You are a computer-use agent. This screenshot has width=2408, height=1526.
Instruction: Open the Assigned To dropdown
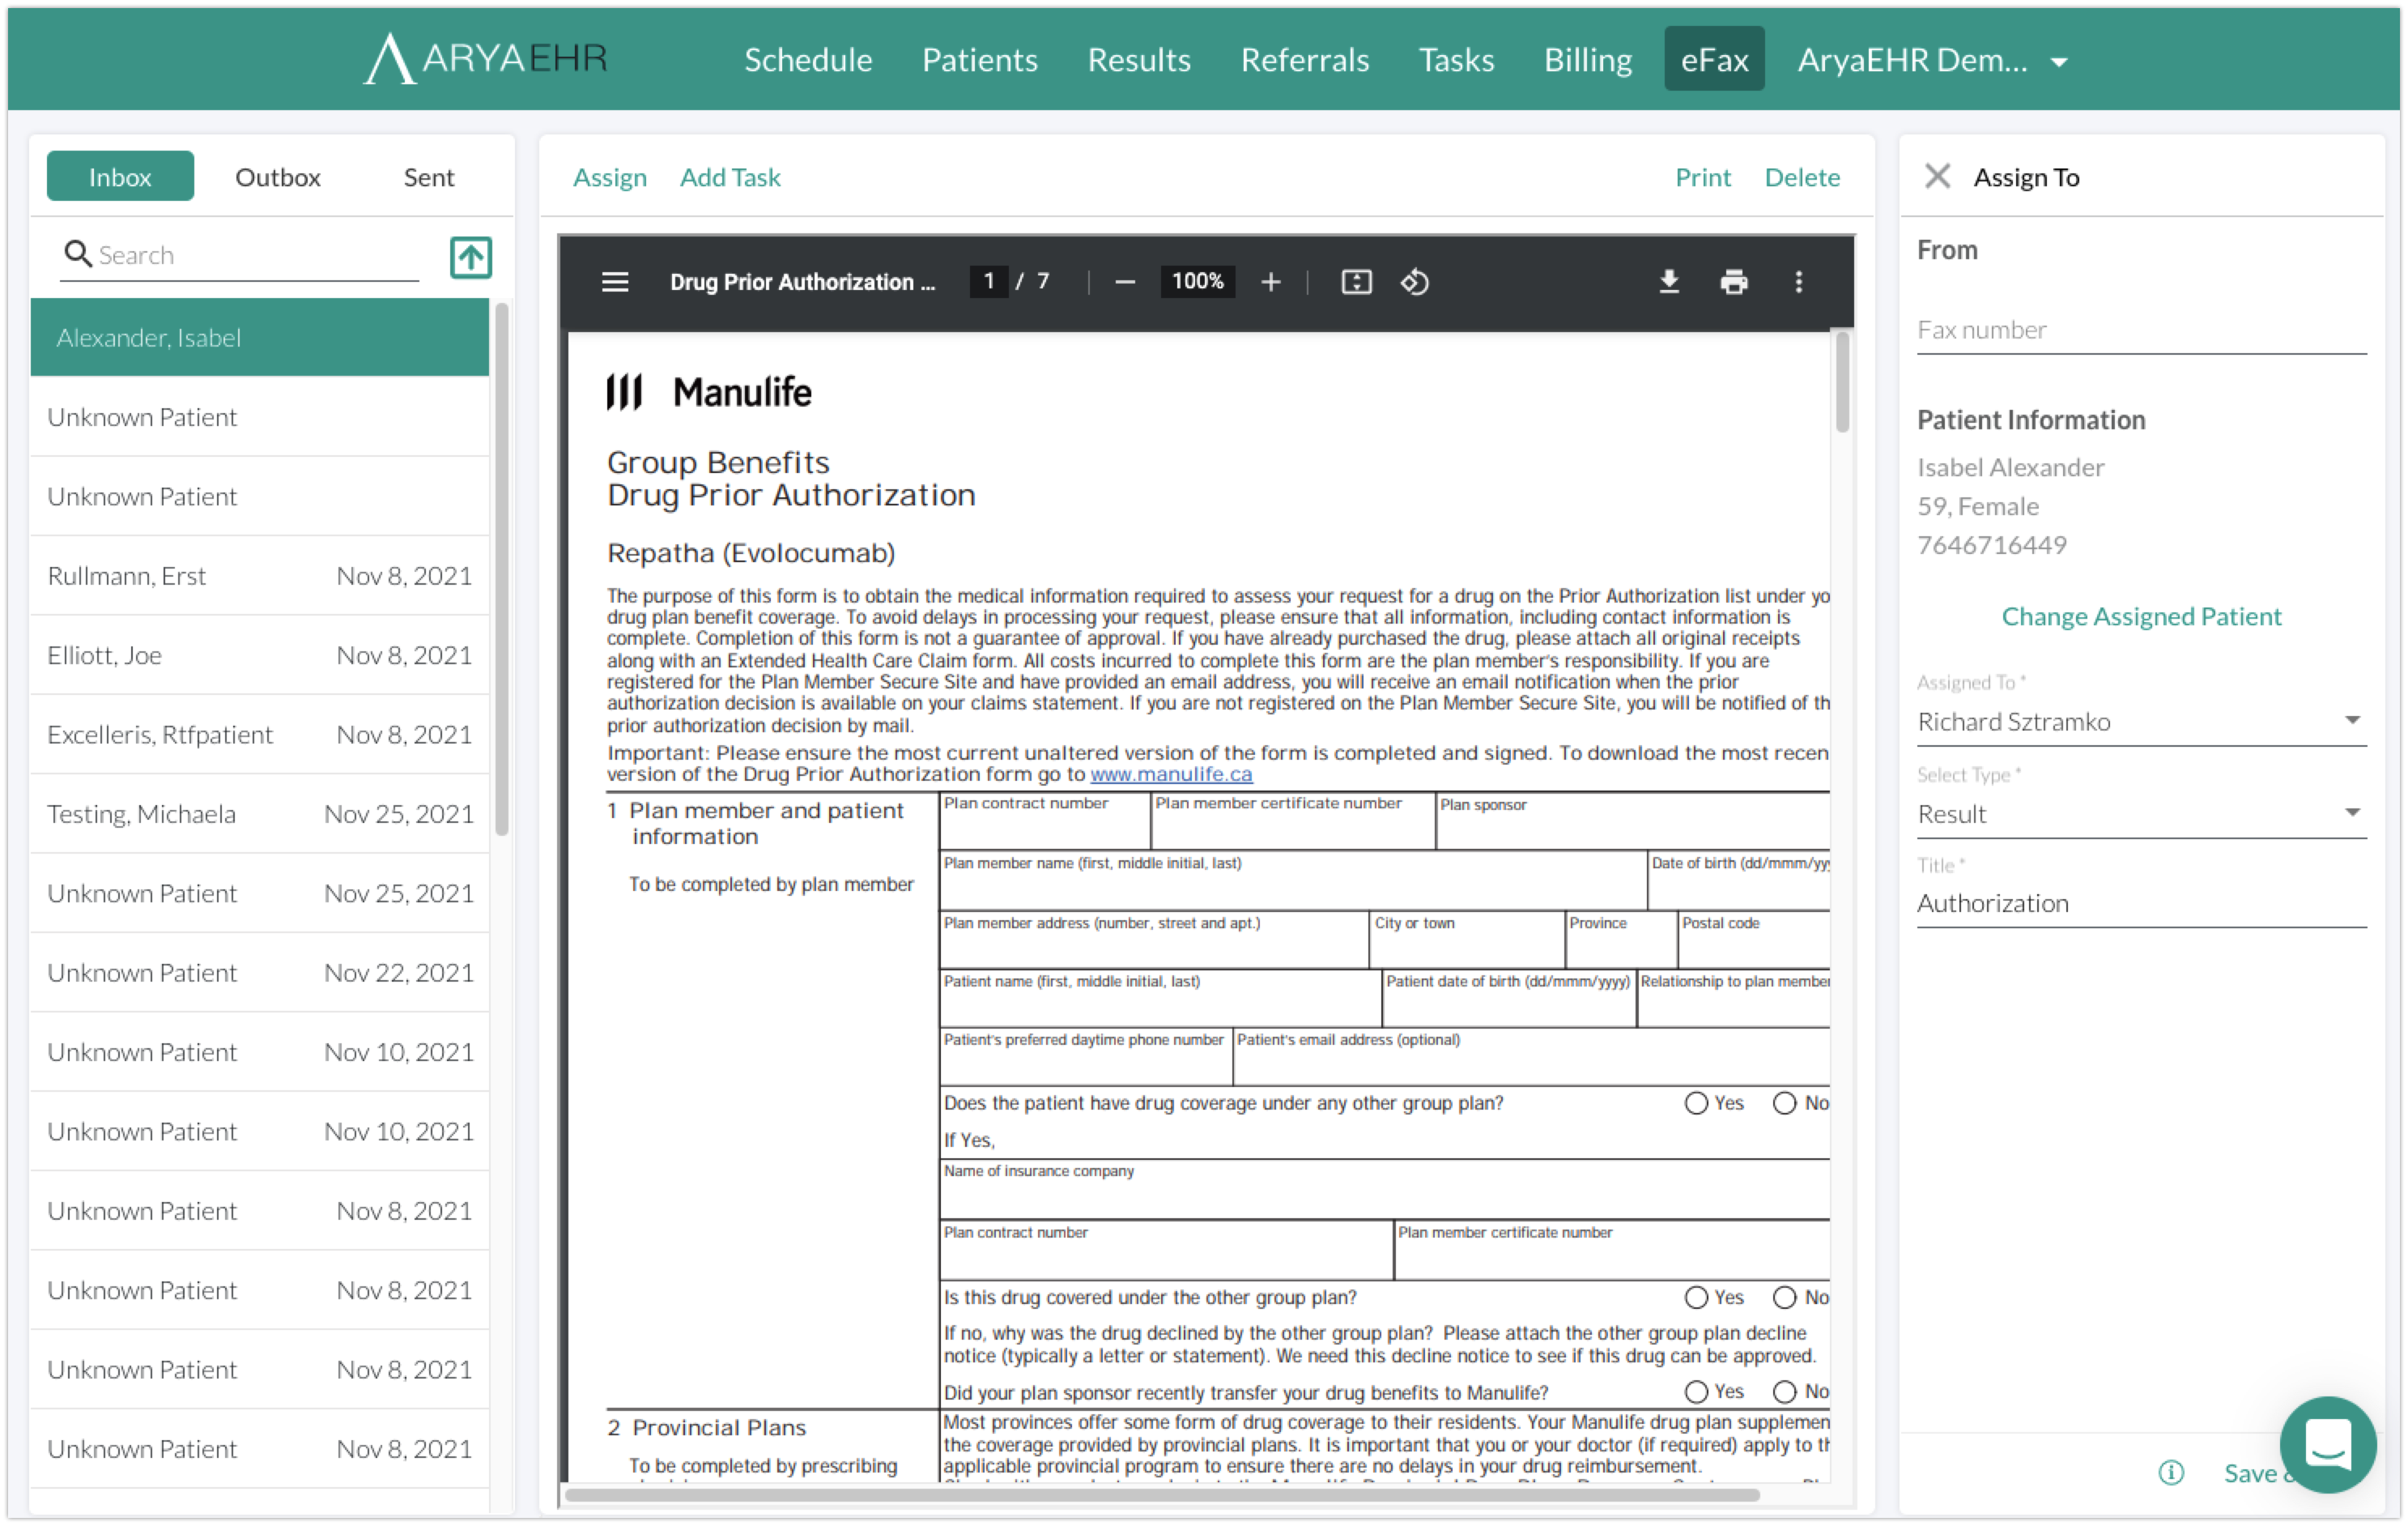coord(2141,722)
